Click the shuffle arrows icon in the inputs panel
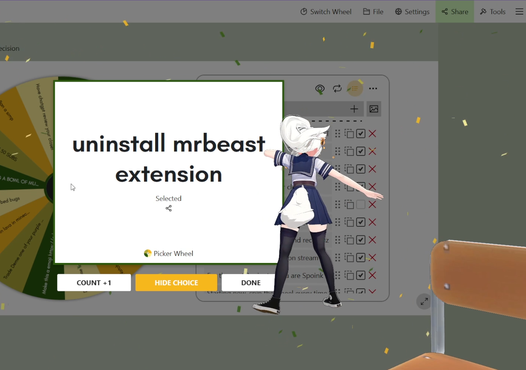Viewport: 526px width, 370px height. (x=337, y=89)
